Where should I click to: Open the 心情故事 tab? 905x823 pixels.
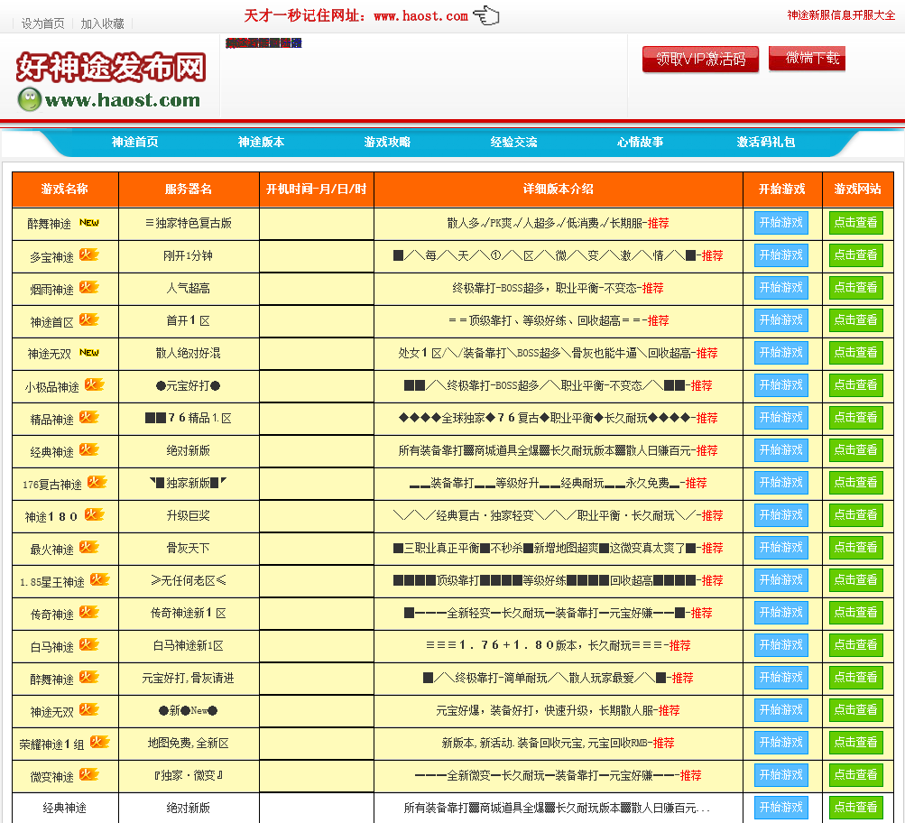640,142
